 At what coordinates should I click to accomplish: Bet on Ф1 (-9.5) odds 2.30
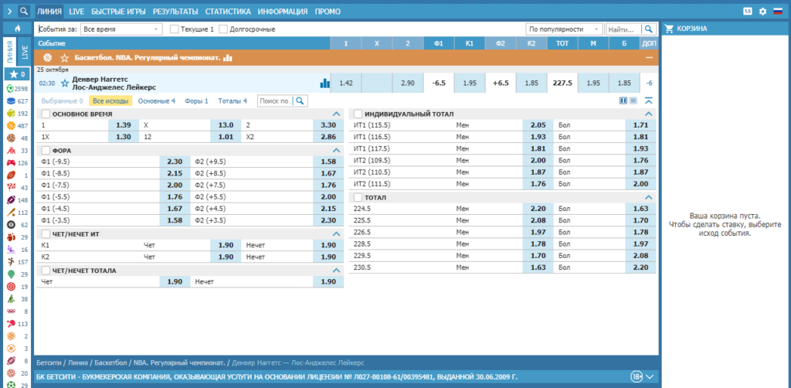175,162
